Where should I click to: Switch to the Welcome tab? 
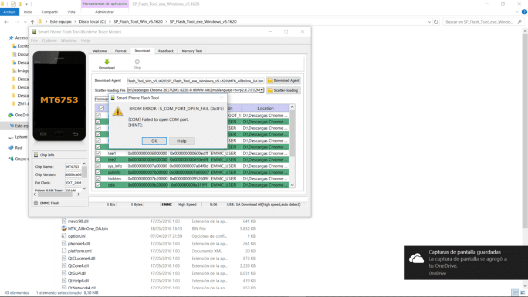point(100,51)
